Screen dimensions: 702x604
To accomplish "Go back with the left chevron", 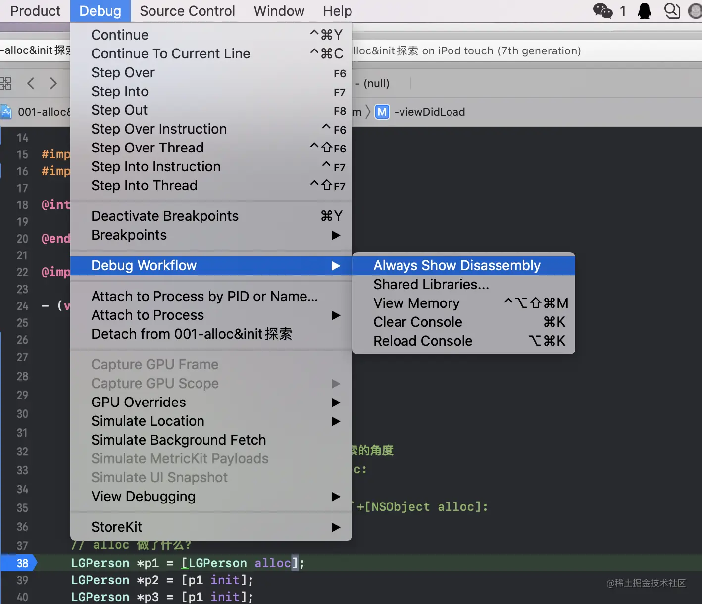I will [31, 83].
